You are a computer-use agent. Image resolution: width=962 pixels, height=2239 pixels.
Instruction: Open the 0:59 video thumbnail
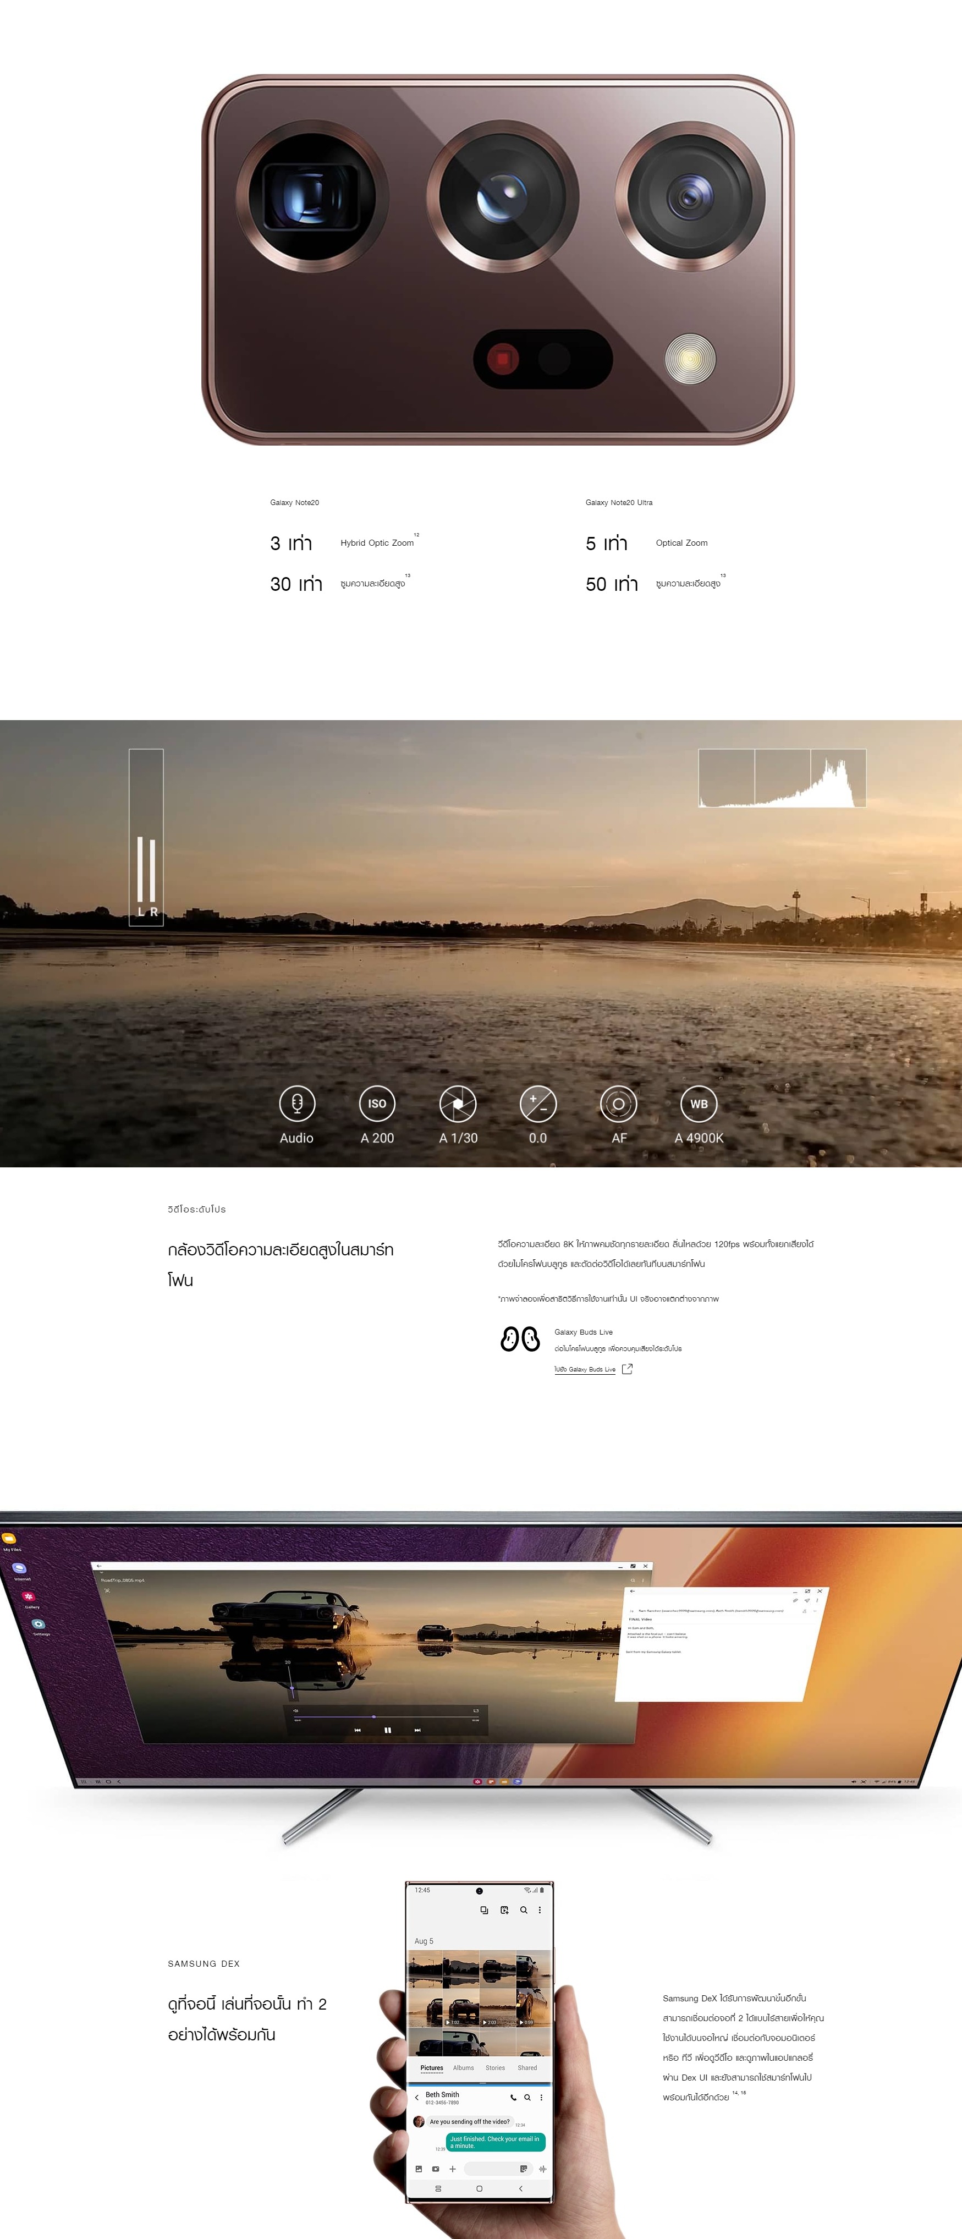[x=534, y=2008]
